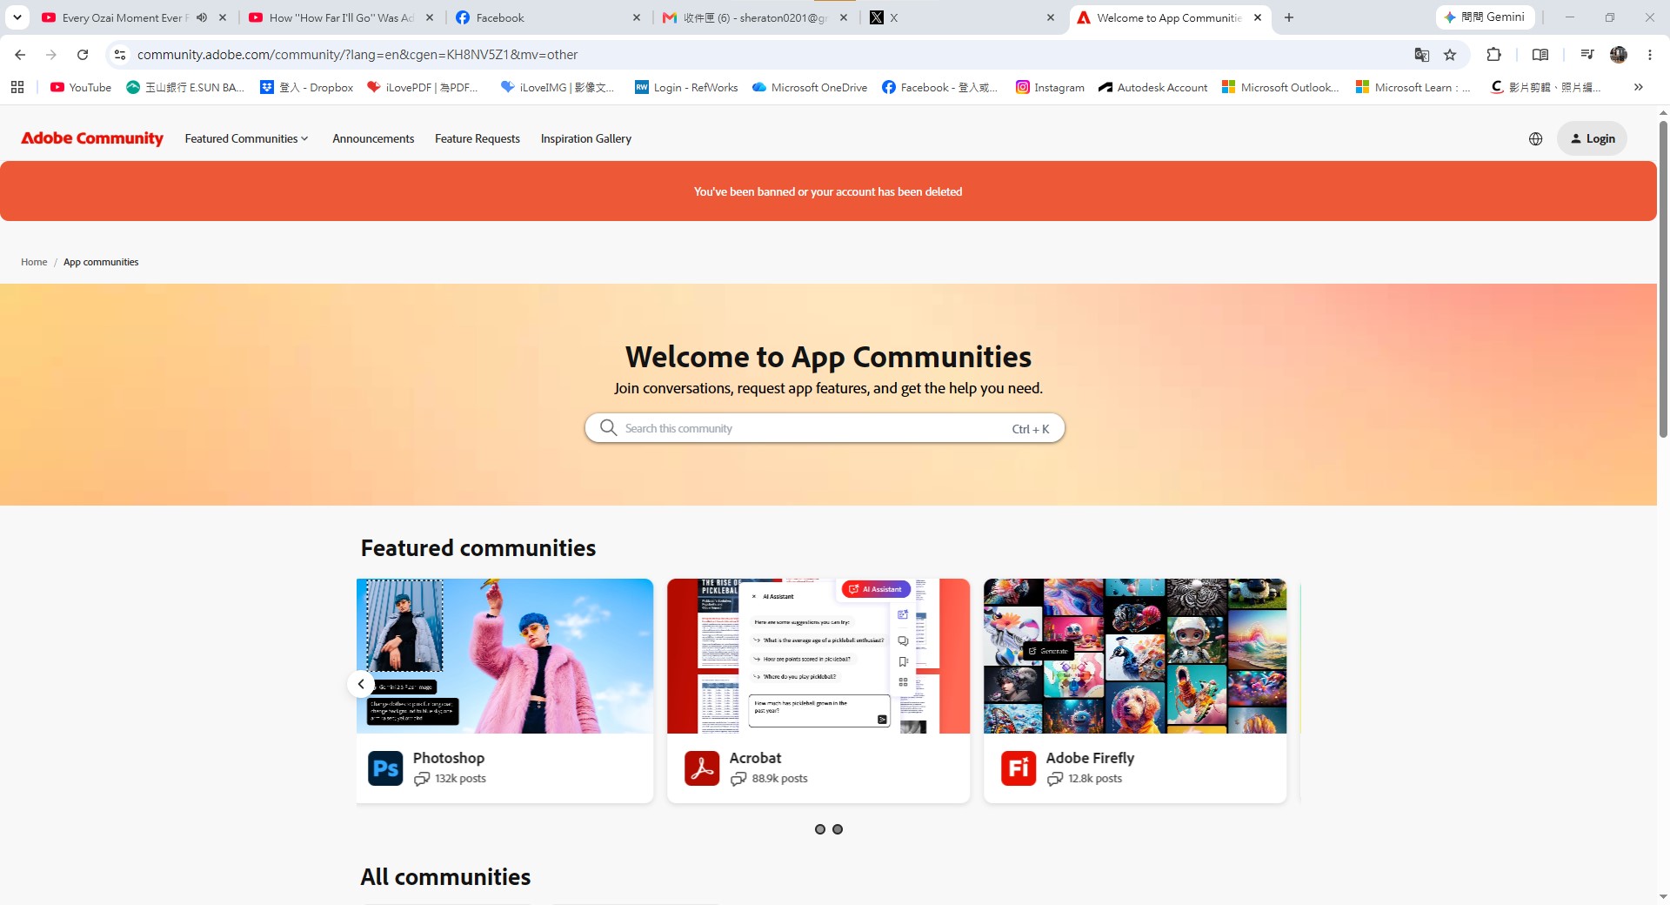Open the Login - RefWorks bookmark
Image resolution: width=1670 pixels, height=905 pixels.
[x=686, y=87]
